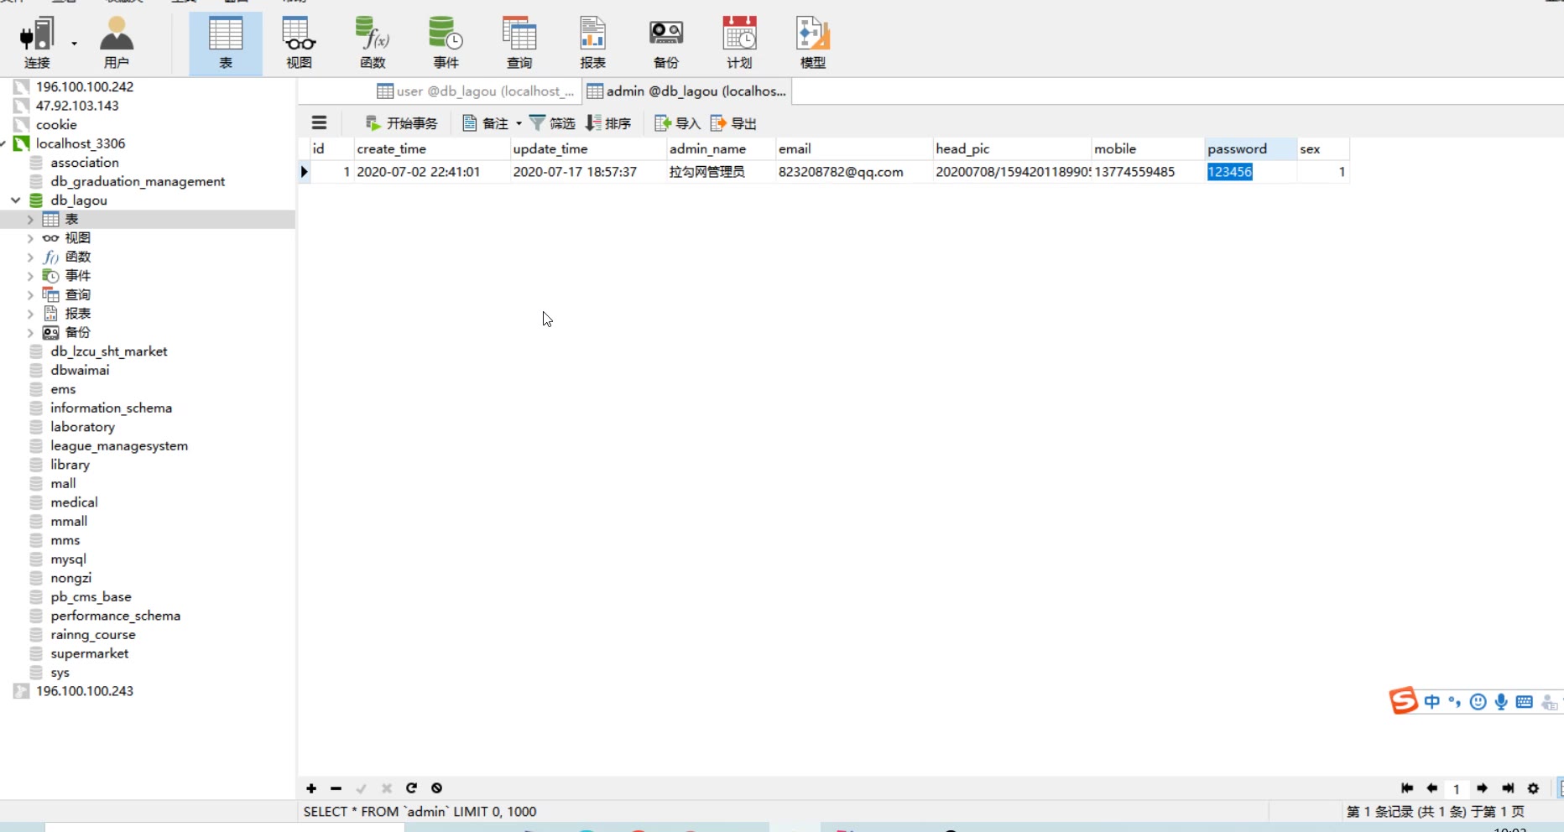The width and height of the screenshot is (1564, 832).
Task: Select db_graduation_management database
Action: [x=138, y=181]
